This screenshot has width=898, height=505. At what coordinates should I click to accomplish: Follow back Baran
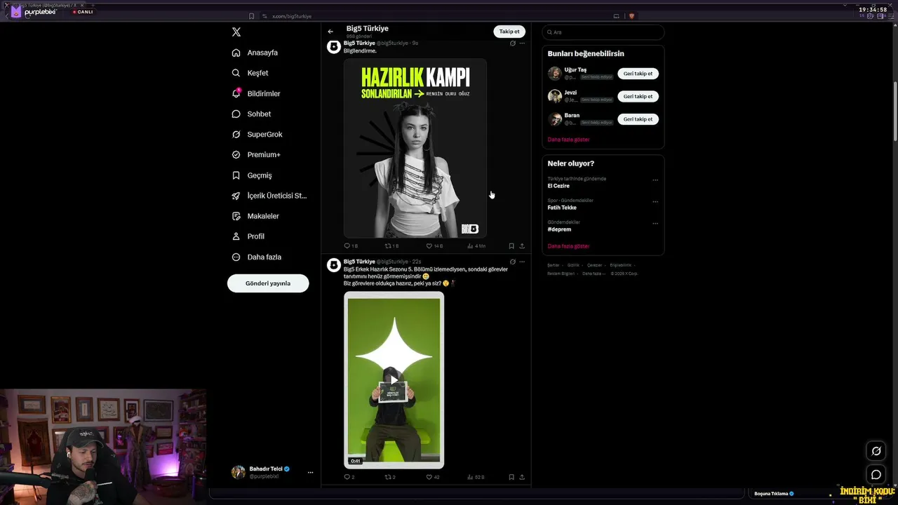[x=638, y=119]
